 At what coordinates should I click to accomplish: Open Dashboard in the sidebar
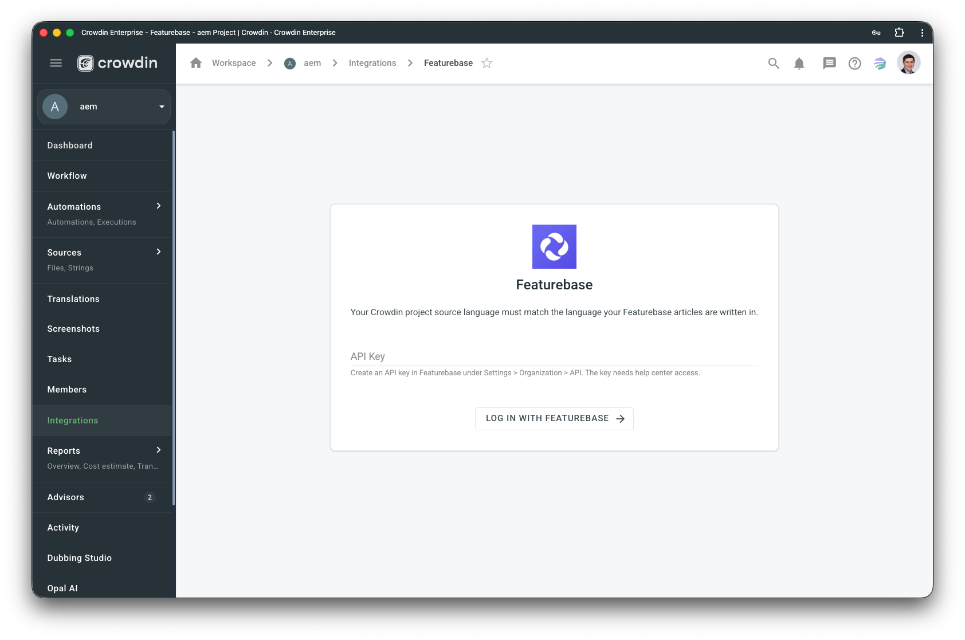(102, 146)
